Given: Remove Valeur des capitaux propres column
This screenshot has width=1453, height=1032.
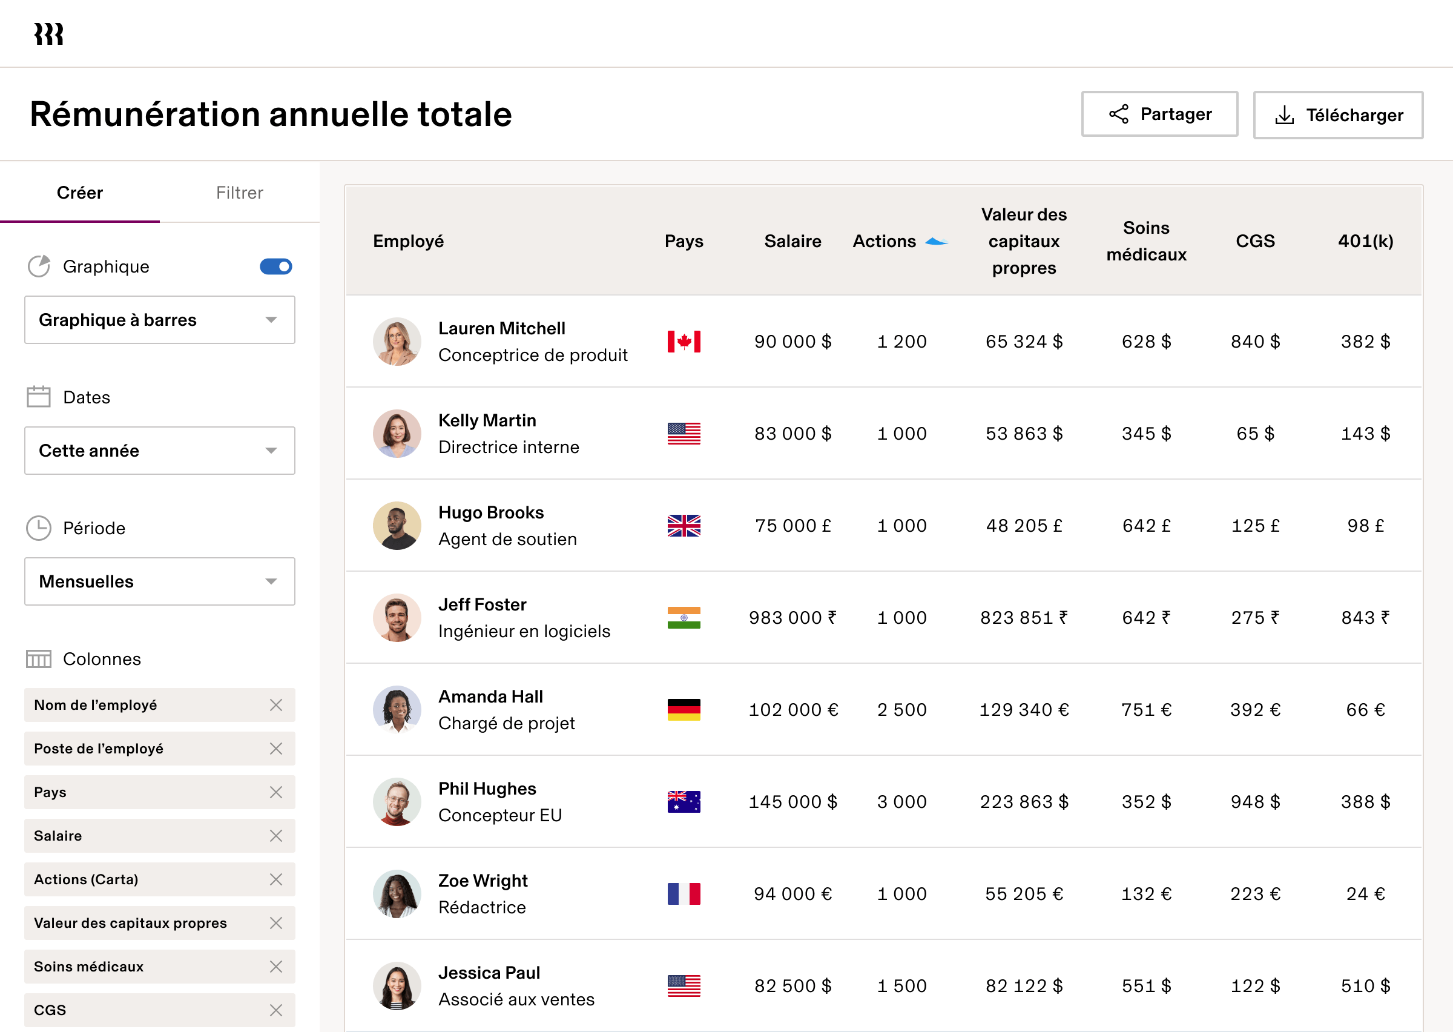Looking at the screenshot, I should click(275, 923).
